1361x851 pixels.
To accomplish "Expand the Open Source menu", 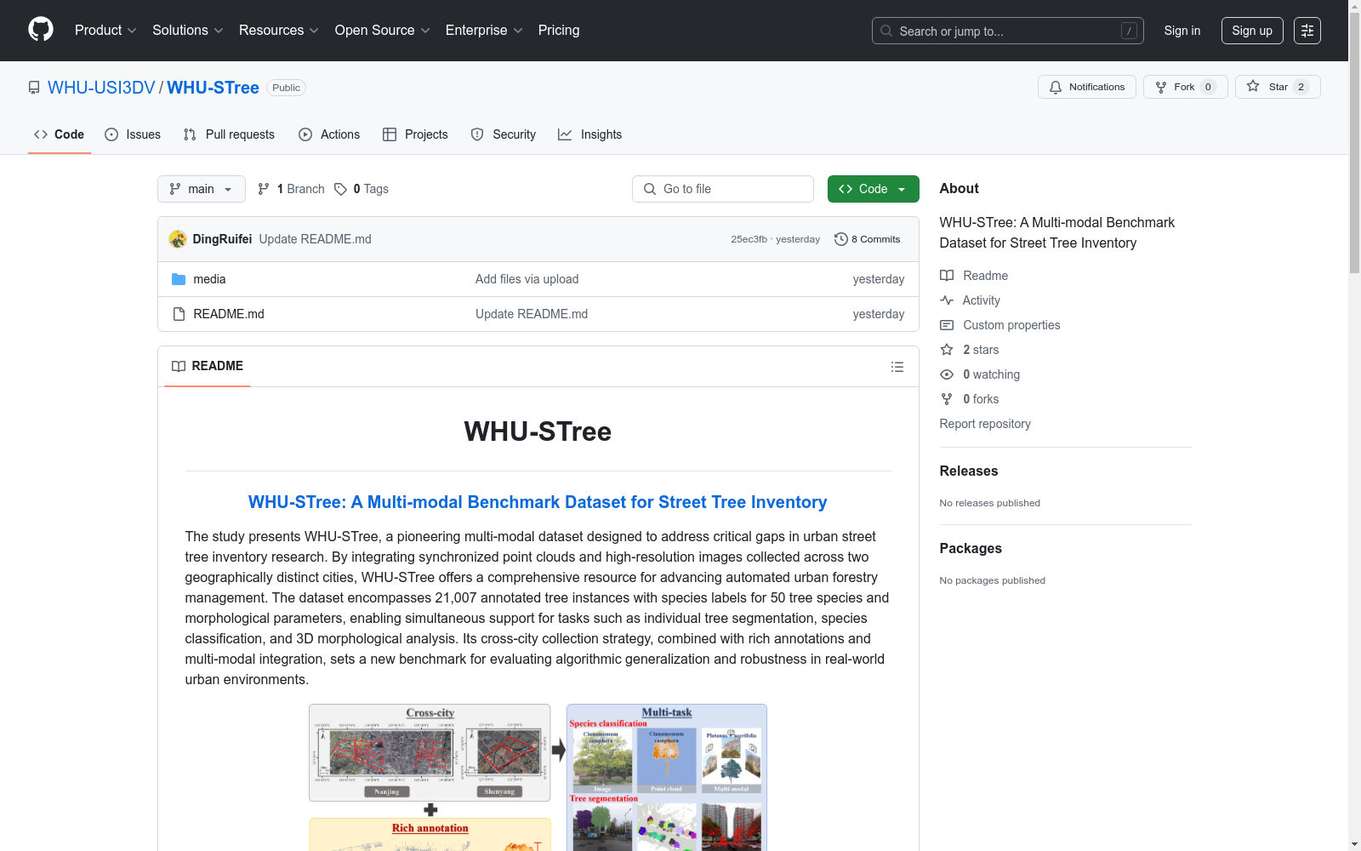I will click(383, 31).
